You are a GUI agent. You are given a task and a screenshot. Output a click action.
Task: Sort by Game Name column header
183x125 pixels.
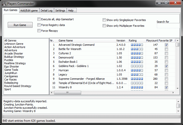pos(87,40)
